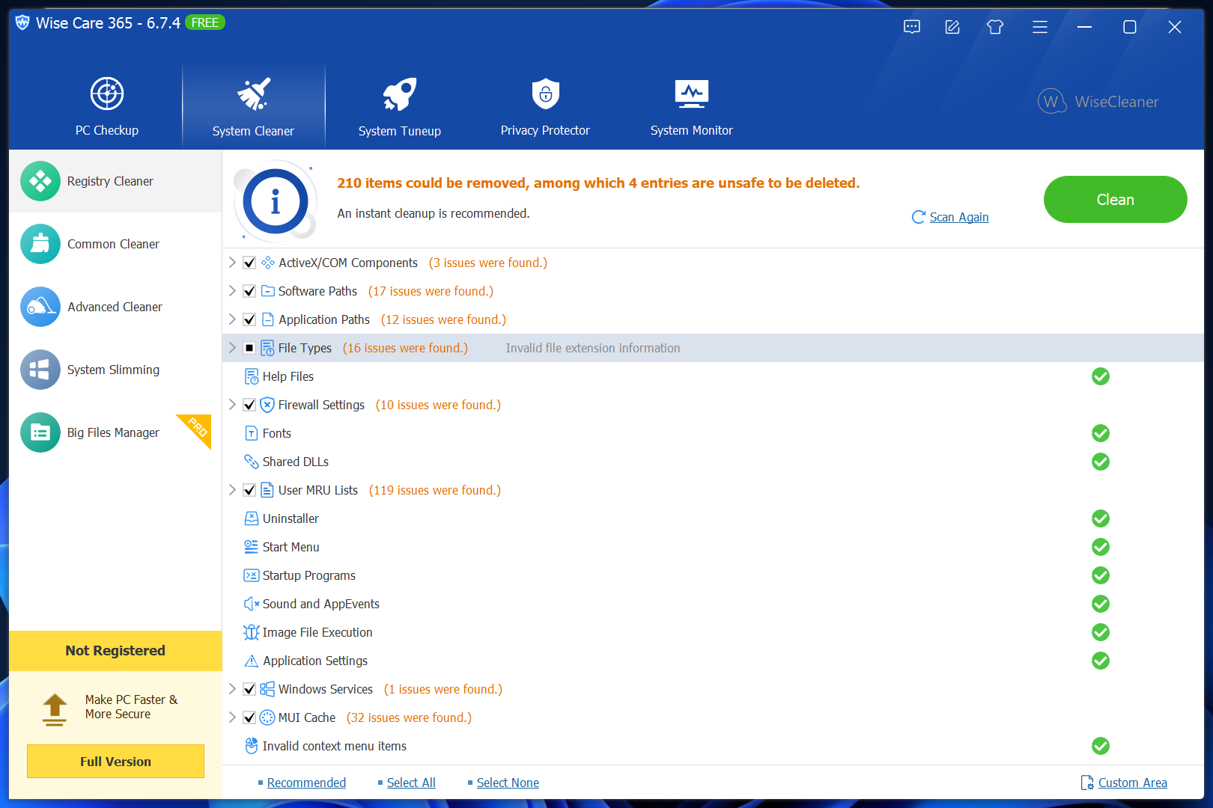
Task: Click the Scan Again link
Action: [959, 217]
